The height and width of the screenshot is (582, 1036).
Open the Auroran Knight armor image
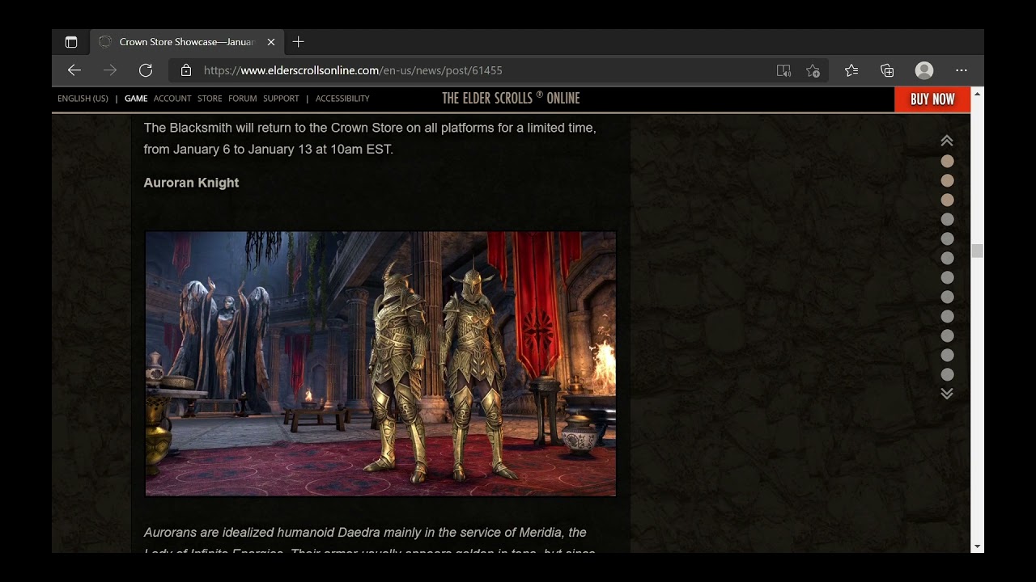(x=380, y=364)
